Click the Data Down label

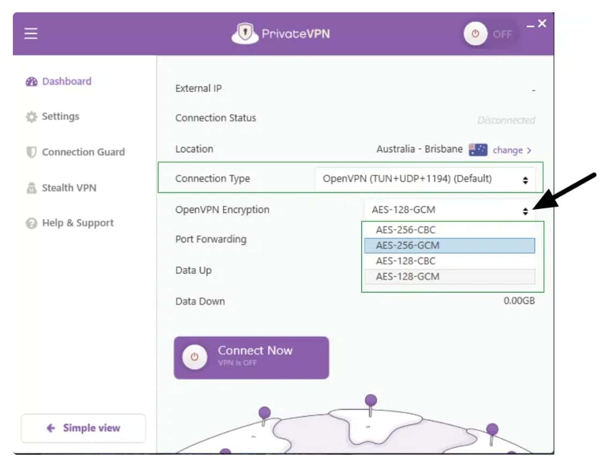click(200, 301)
